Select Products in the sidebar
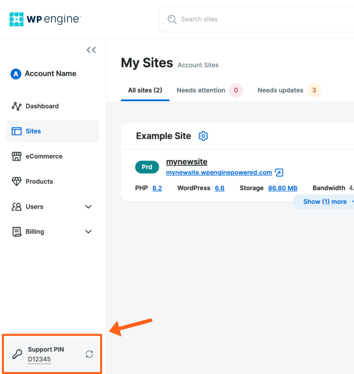Image resolution: width=354 pixels, height=374 pixels. (39, 181)
